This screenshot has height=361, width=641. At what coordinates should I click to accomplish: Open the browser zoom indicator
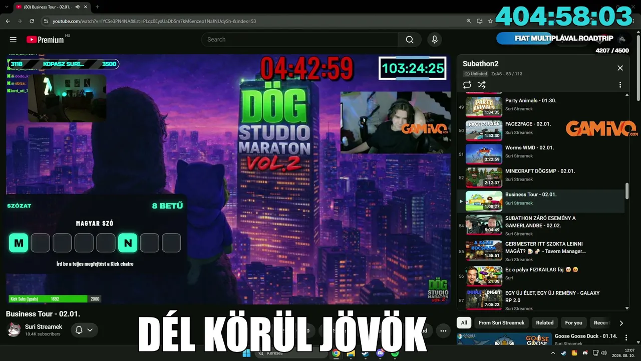[x=469, y=21]
